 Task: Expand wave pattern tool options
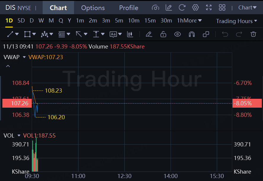tap(51, 34)
